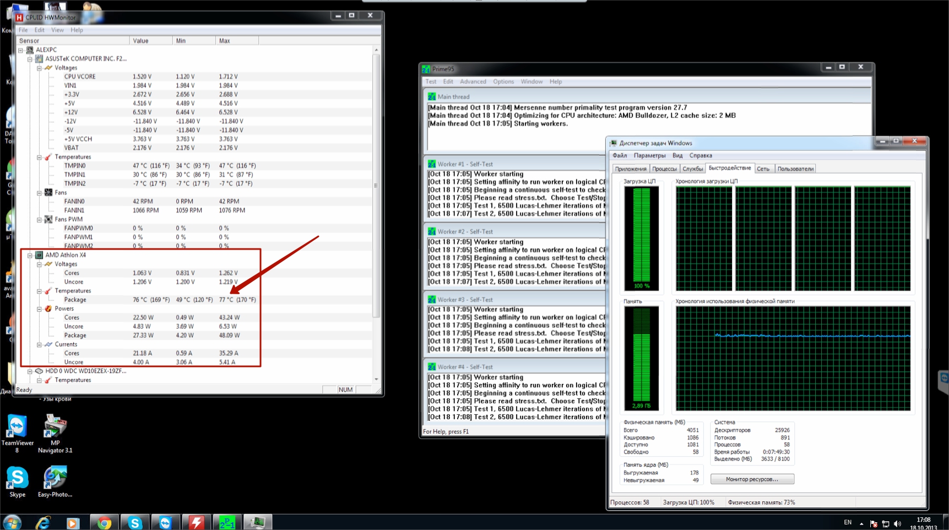Open the Help menu in HWMonitor
The width and height of the screenshot is (949, 530).
77,30
